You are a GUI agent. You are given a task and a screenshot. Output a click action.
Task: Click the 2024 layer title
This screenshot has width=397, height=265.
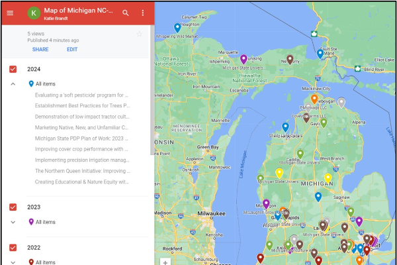[34, 69]
